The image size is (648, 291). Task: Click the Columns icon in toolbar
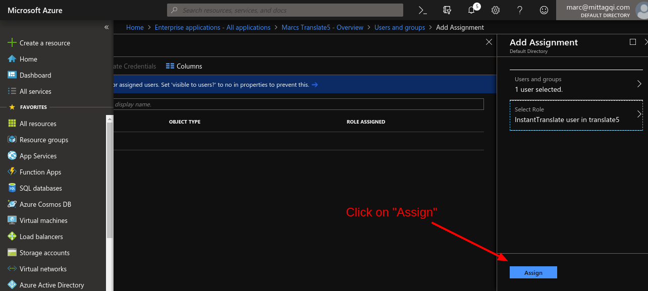point(170,66)
